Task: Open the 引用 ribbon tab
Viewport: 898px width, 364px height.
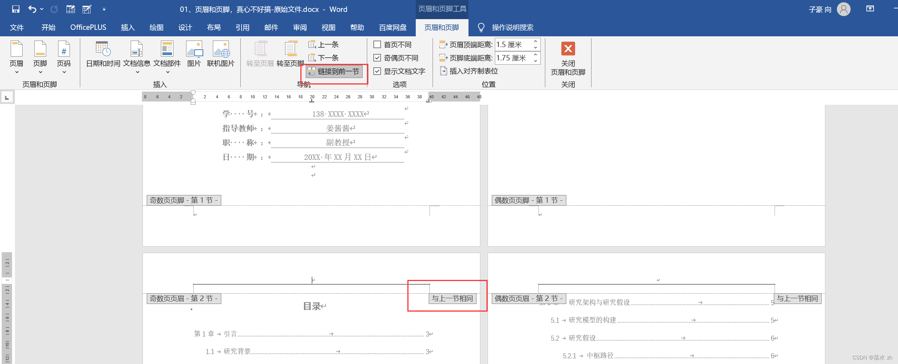Action: click(x=242, y=28)
